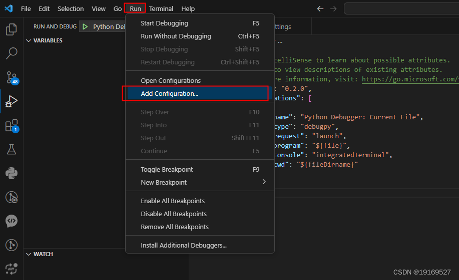The image size is (459, 280).
Task: Select Add Configuration... entry
Action: coord(200,93)
